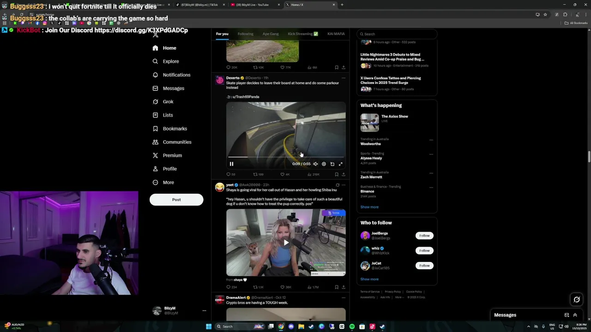Pause the Dexerto video
This screenshot has height=332, width=591.
[x=231, y=164]
